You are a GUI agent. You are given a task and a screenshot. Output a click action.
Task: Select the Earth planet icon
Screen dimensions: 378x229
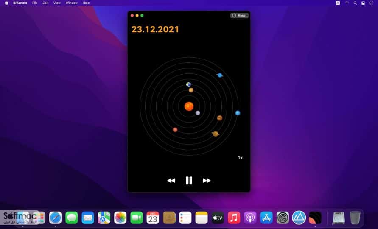tap(188, 84)
